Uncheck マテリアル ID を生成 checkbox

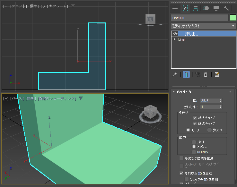[x=181, y=173]
